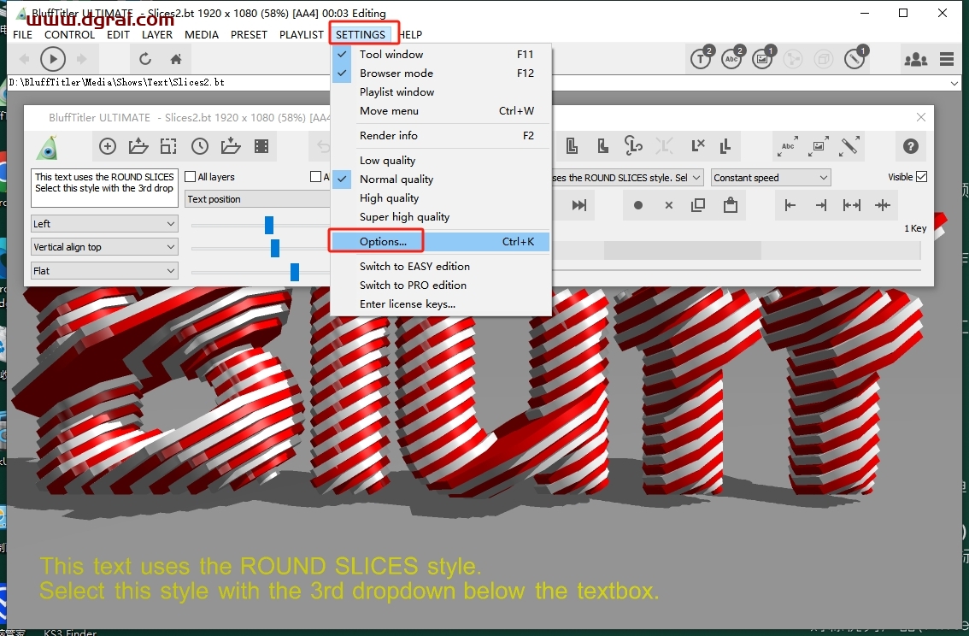
Task: Open the Constant speed dropdown
Action: (x=770, y=178)
